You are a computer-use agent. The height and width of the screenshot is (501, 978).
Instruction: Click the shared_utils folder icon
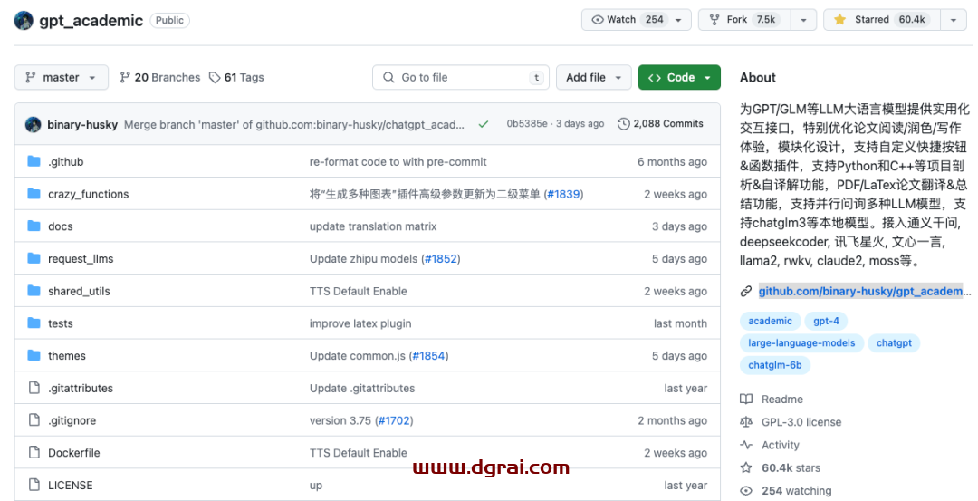click(x=34, y=291)
